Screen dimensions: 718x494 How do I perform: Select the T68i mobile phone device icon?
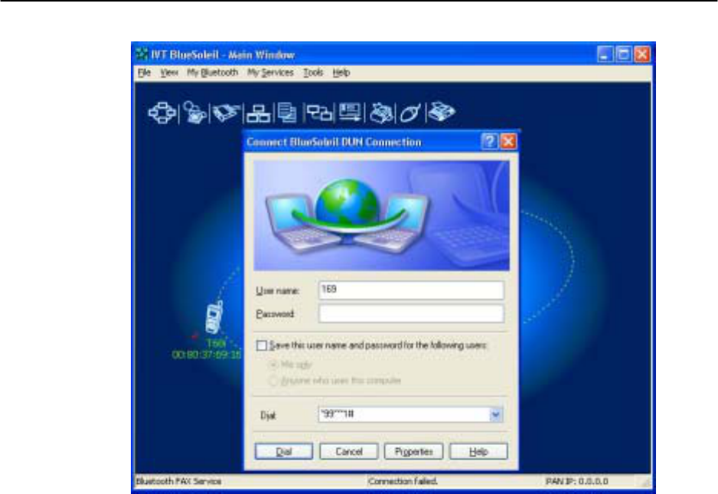[x=214, y=316]
